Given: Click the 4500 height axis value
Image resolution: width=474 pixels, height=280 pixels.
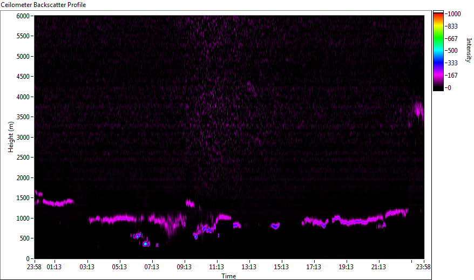Looking at the screenshot, I should coord(23,77).
